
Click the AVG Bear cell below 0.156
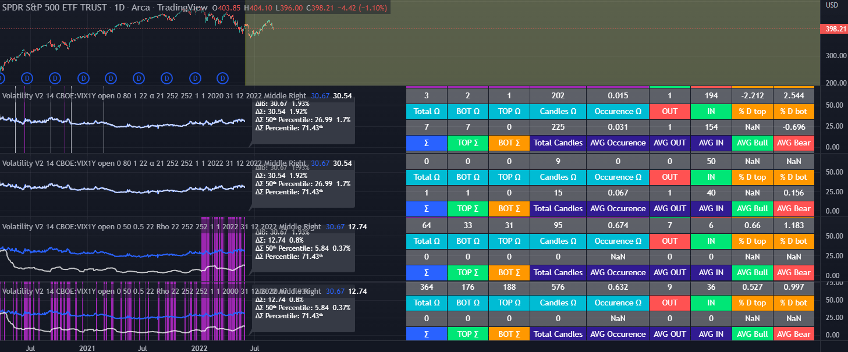click(794, 208)
